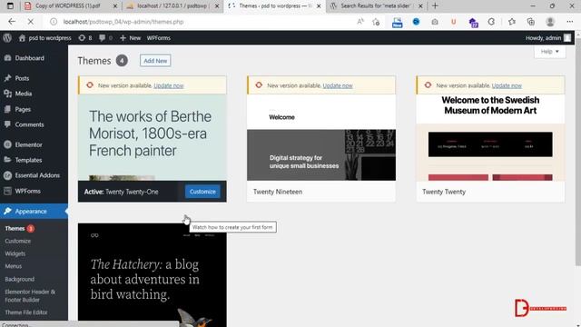Click Update now for Twenty Twenty
Viewport: 581px width, 327px height.
pos(507,85)
